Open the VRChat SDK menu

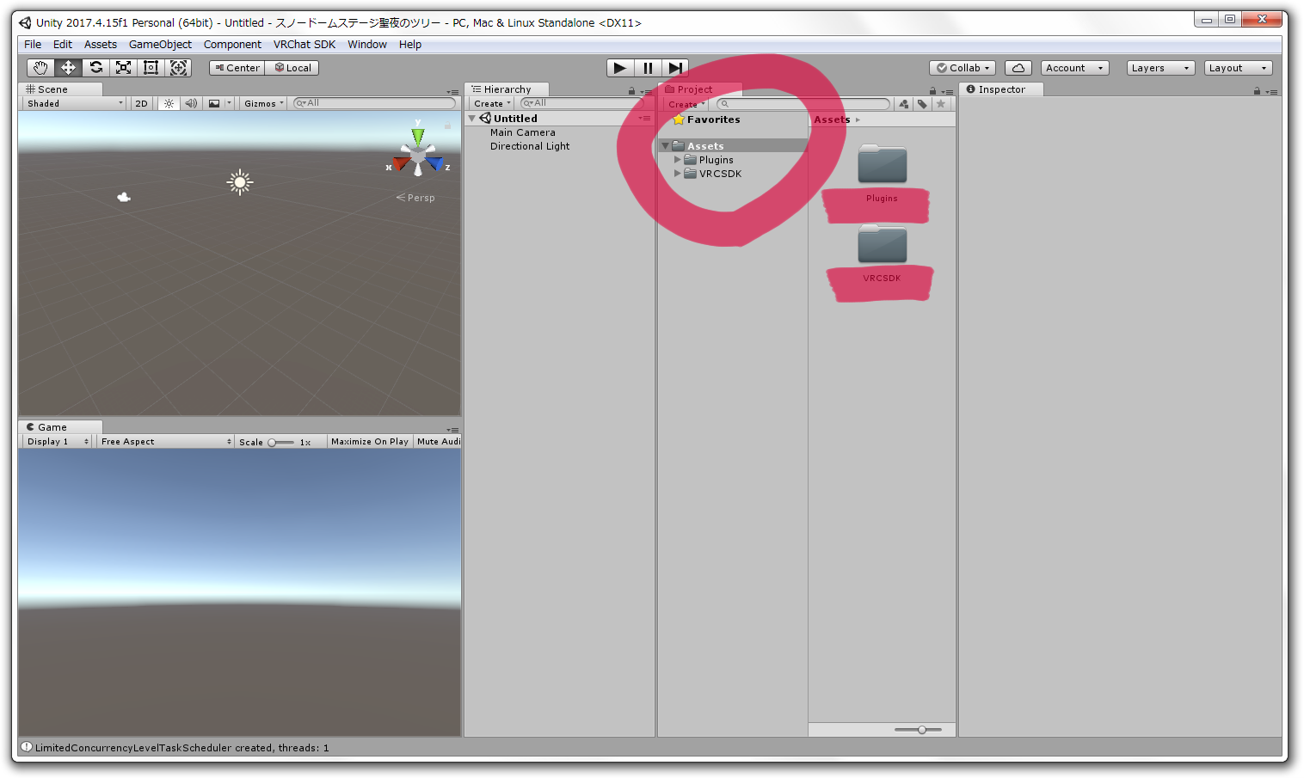coord(304,45)
